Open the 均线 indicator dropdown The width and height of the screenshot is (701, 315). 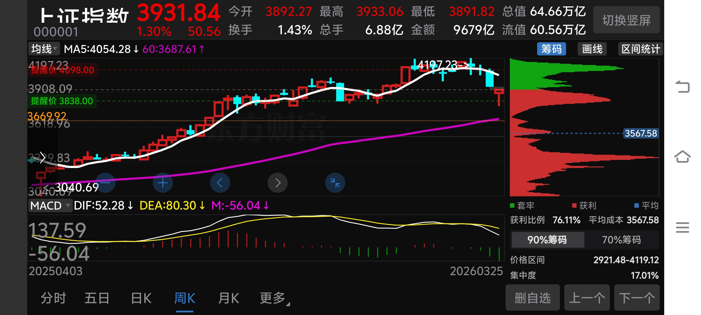44,49
